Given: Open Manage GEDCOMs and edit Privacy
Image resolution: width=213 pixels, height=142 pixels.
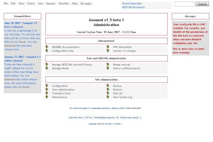Looking at the screenshot, I should pos(72,65).
